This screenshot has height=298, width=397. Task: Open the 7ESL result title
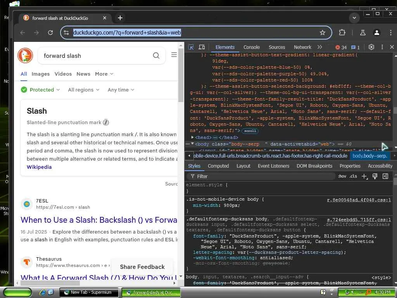pyautogui.click(x=99, y=220)
